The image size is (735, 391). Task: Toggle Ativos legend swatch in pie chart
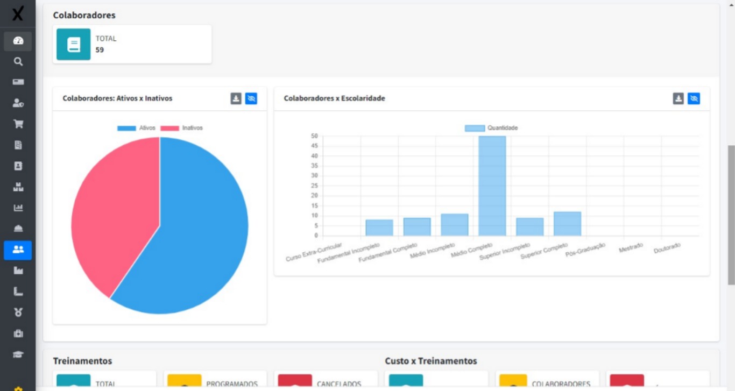126,128
